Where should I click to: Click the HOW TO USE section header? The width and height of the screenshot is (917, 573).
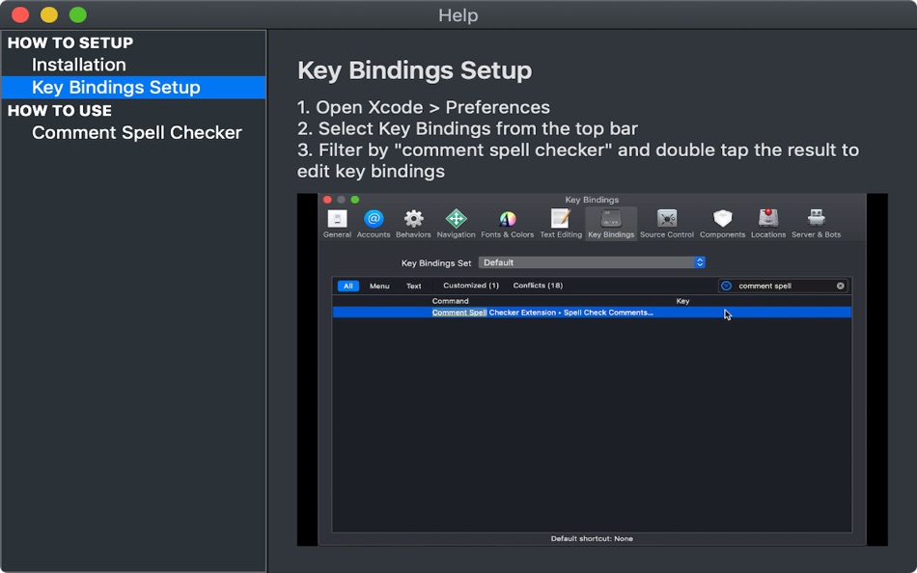[x=60, y=111]
